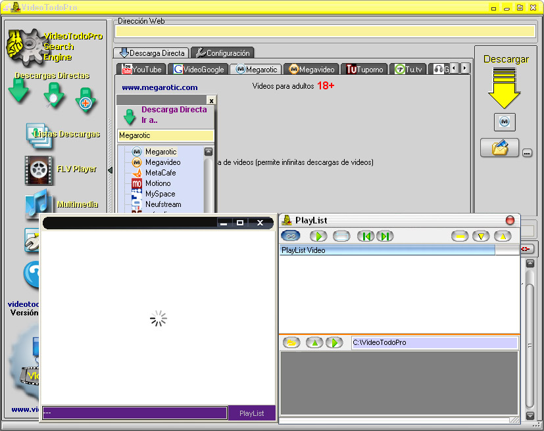Maximize the black video player window

[x=239, y=223]
